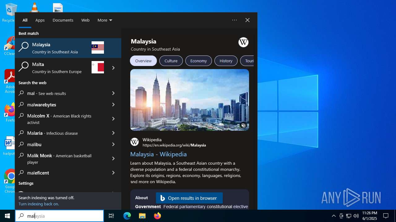Viewport: 396px width, 222px height.
Task: Expand the maleficent suggestion arrow
Action: click(x=113, y=173)
